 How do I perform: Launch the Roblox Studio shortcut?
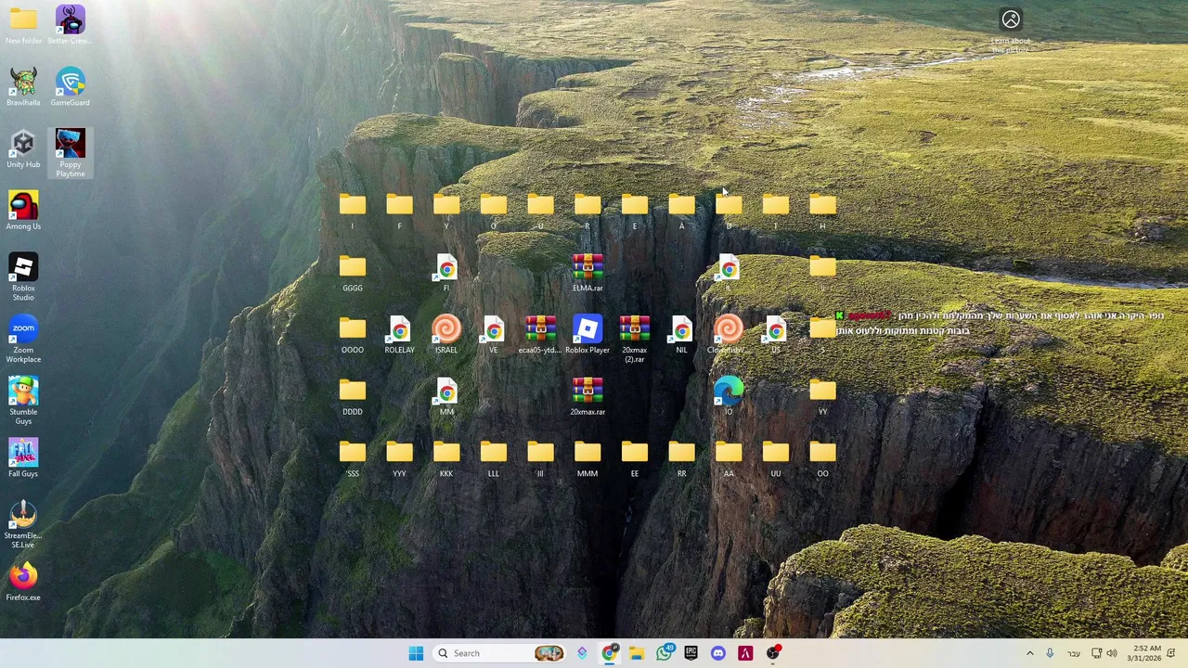tap(23, 276)
